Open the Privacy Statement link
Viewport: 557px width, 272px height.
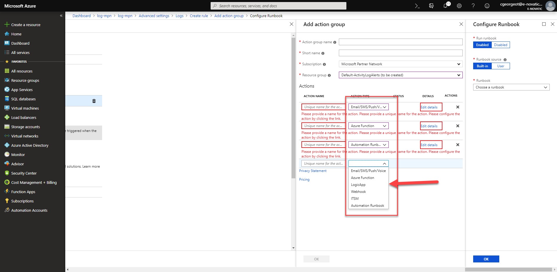(x=313, y=171)
